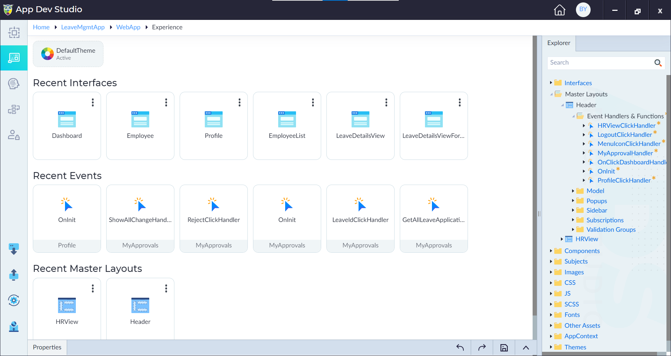
Task: Expand the HRView tree node
Action: coord(562,239)
